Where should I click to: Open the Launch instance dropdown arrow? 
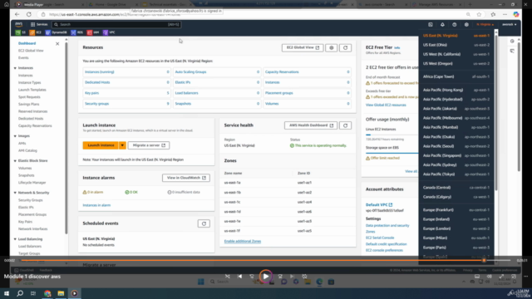[x=122, y=145]
